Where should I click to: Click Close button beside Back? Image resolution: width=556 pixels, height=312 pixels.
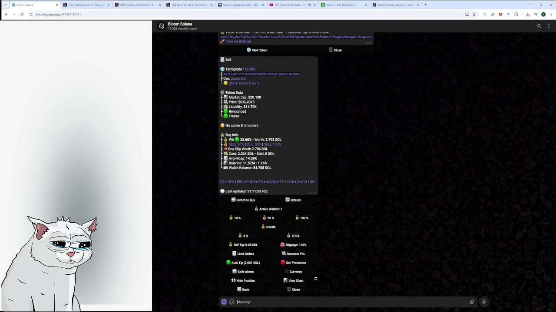pos(293,289)
